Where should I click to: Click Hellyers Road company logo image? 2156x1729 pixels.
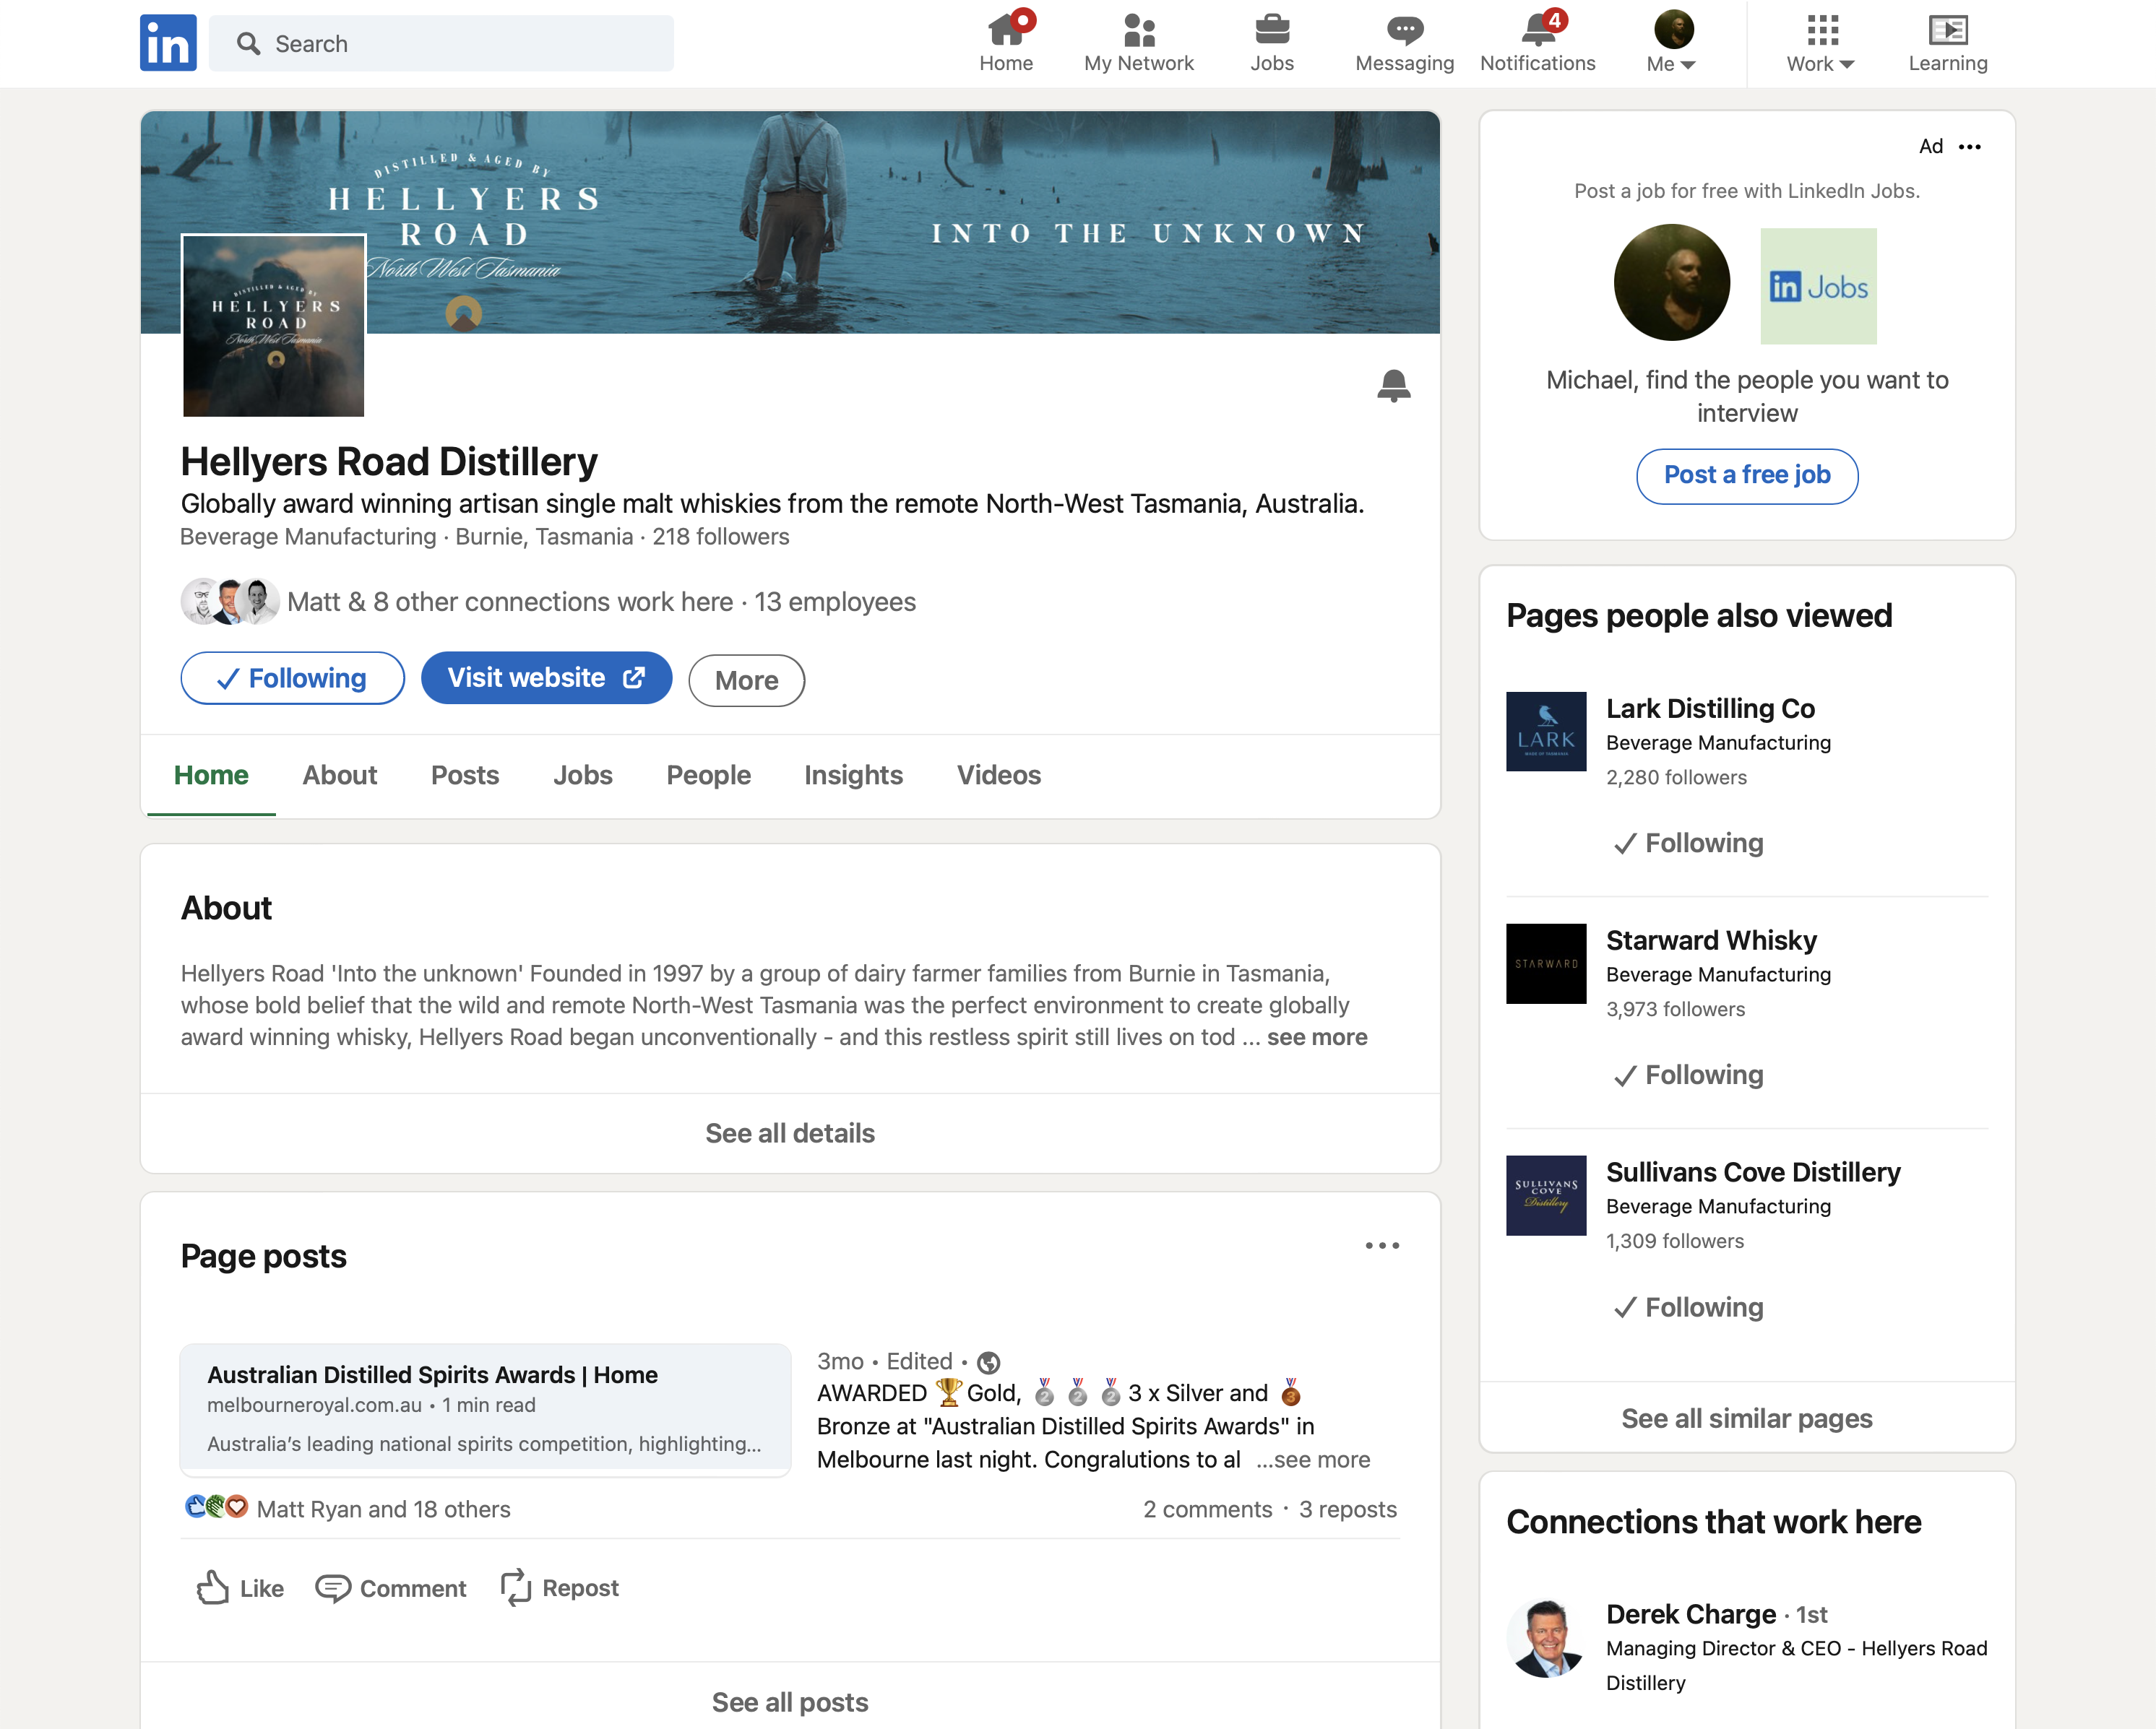(273, 326)
